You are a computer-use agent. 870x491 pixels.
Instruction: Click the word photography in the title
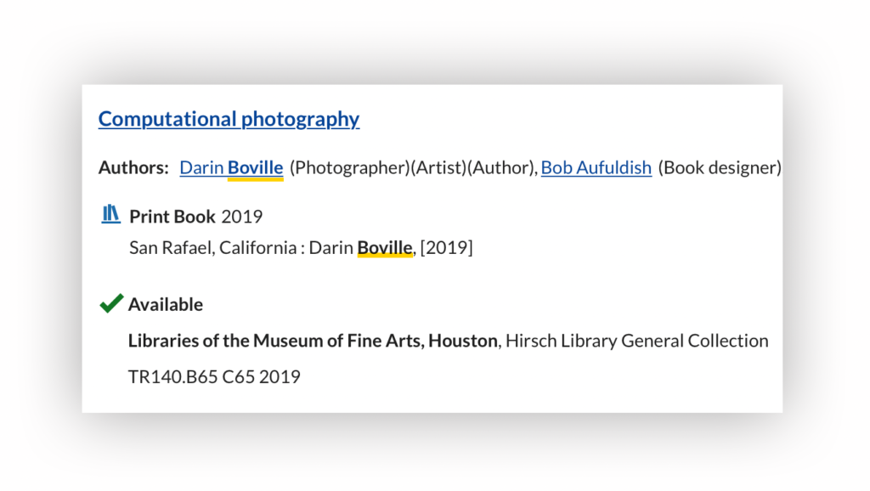(x=300, y=119)
